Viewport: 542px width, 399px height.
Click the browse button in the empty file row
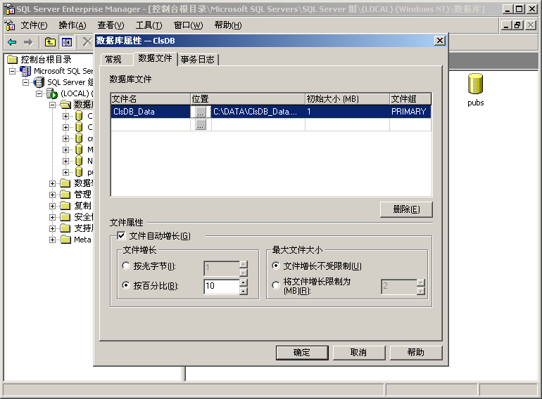pos(201,124)
